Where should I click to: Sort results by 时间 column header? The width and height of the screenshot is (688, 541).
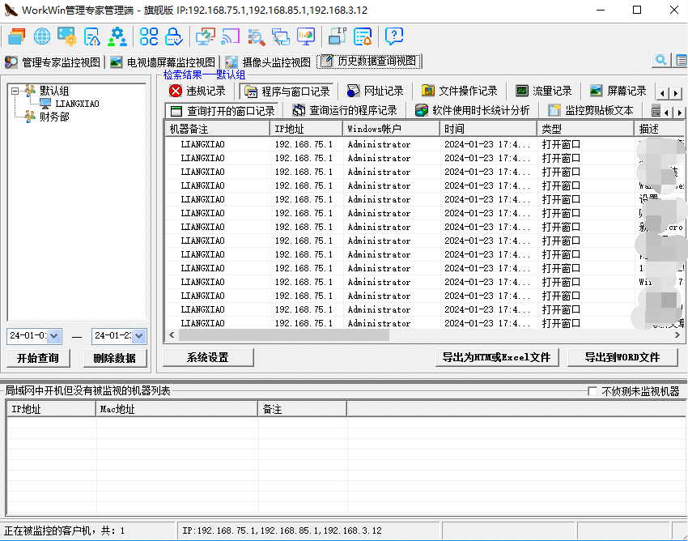click(x=488, y=129)
